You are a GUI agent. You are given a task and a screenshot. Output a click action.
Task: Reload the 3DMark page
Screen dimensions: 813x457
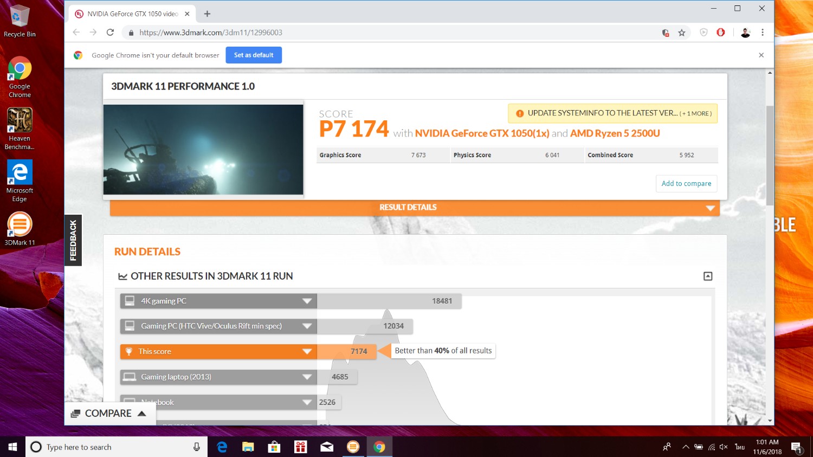pos(110,33)
